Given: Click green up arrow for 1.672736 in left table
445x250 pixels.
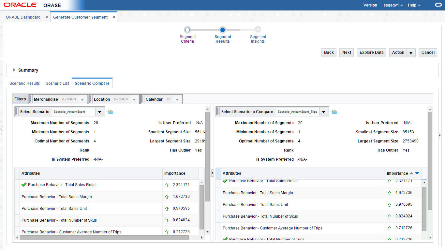Looking at the screenshot, I should click(x=167, y=197).
